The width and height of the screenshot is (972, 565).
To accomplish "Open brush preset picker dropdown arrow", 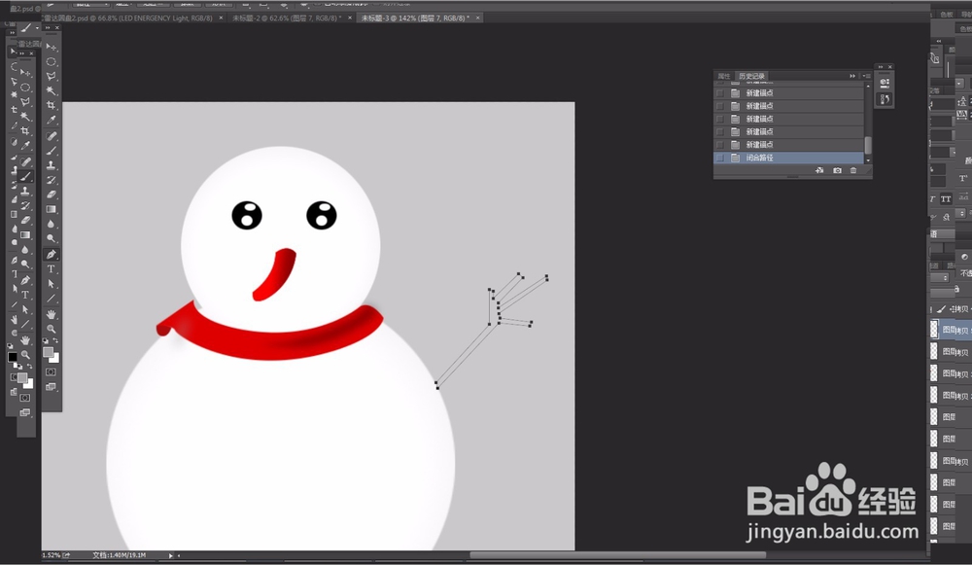I will pos(37,28).
